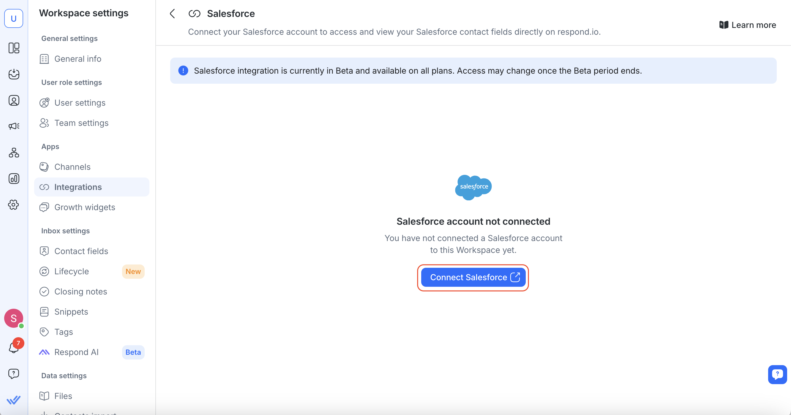Click the user avatar with letter S

click(13, 318)
